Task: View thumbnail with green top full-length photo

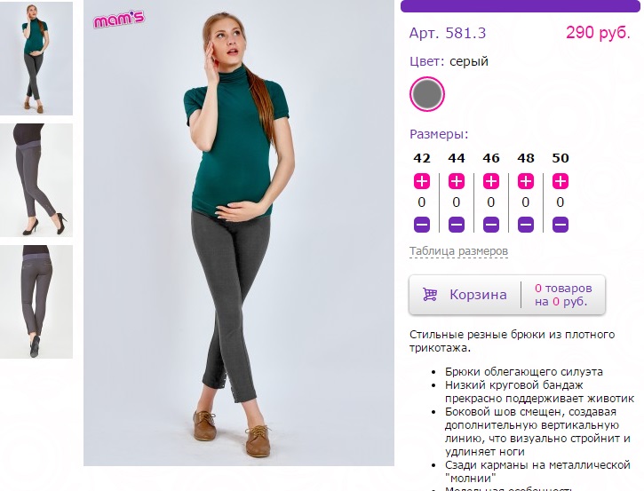Action: 36,59
